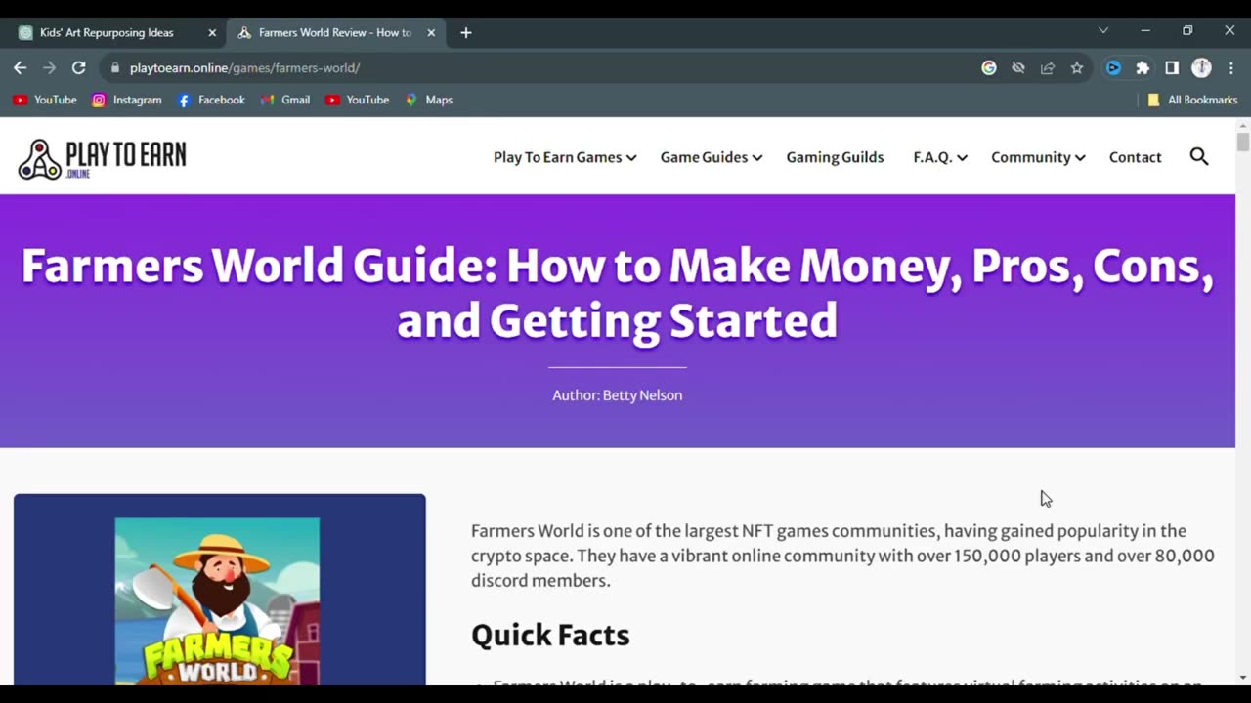Open a new tab with the plus icon

[466, 32]
